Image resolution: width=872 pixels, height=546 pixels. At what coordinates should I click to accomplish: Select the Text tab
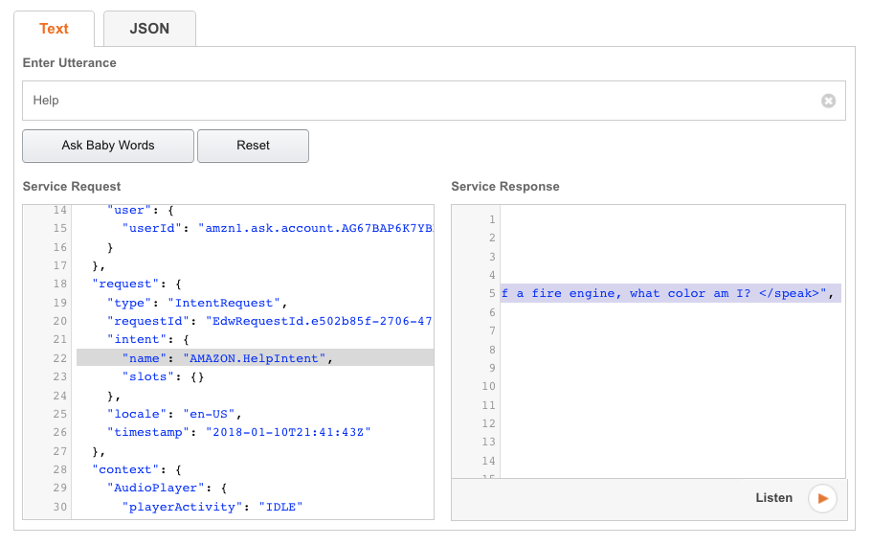point(54,29)
